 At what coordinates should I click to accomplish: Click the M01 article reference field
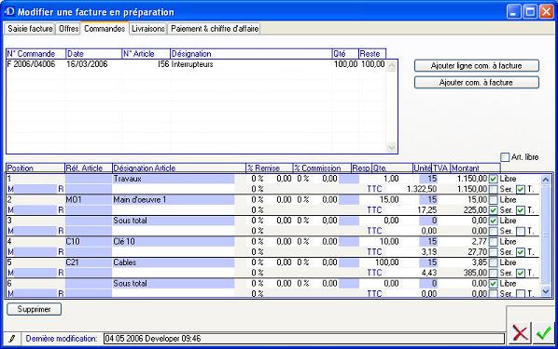(89, 200)
